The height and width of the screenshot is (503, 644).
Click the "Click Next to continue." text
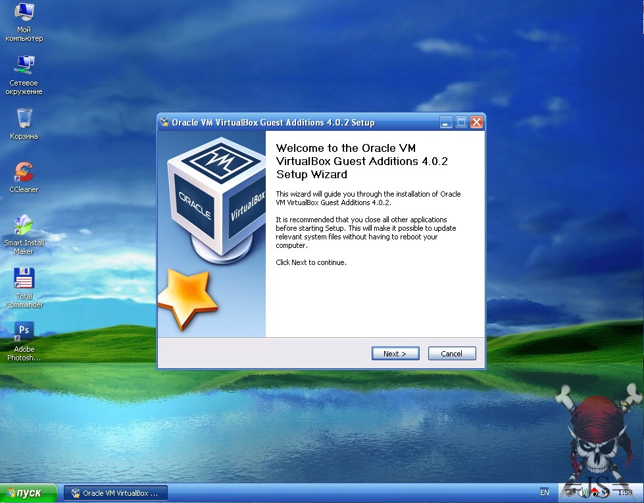click(311, 262)
